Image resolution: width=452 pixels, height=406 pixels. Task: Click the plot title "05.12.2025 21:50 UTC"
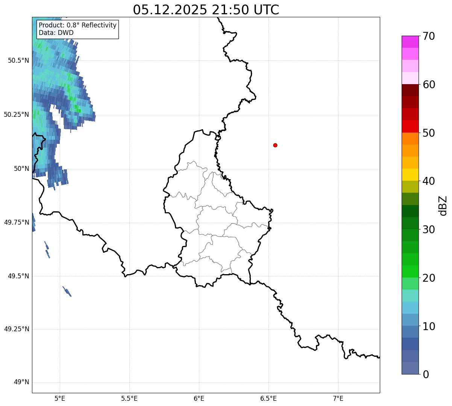coord(206,10)
